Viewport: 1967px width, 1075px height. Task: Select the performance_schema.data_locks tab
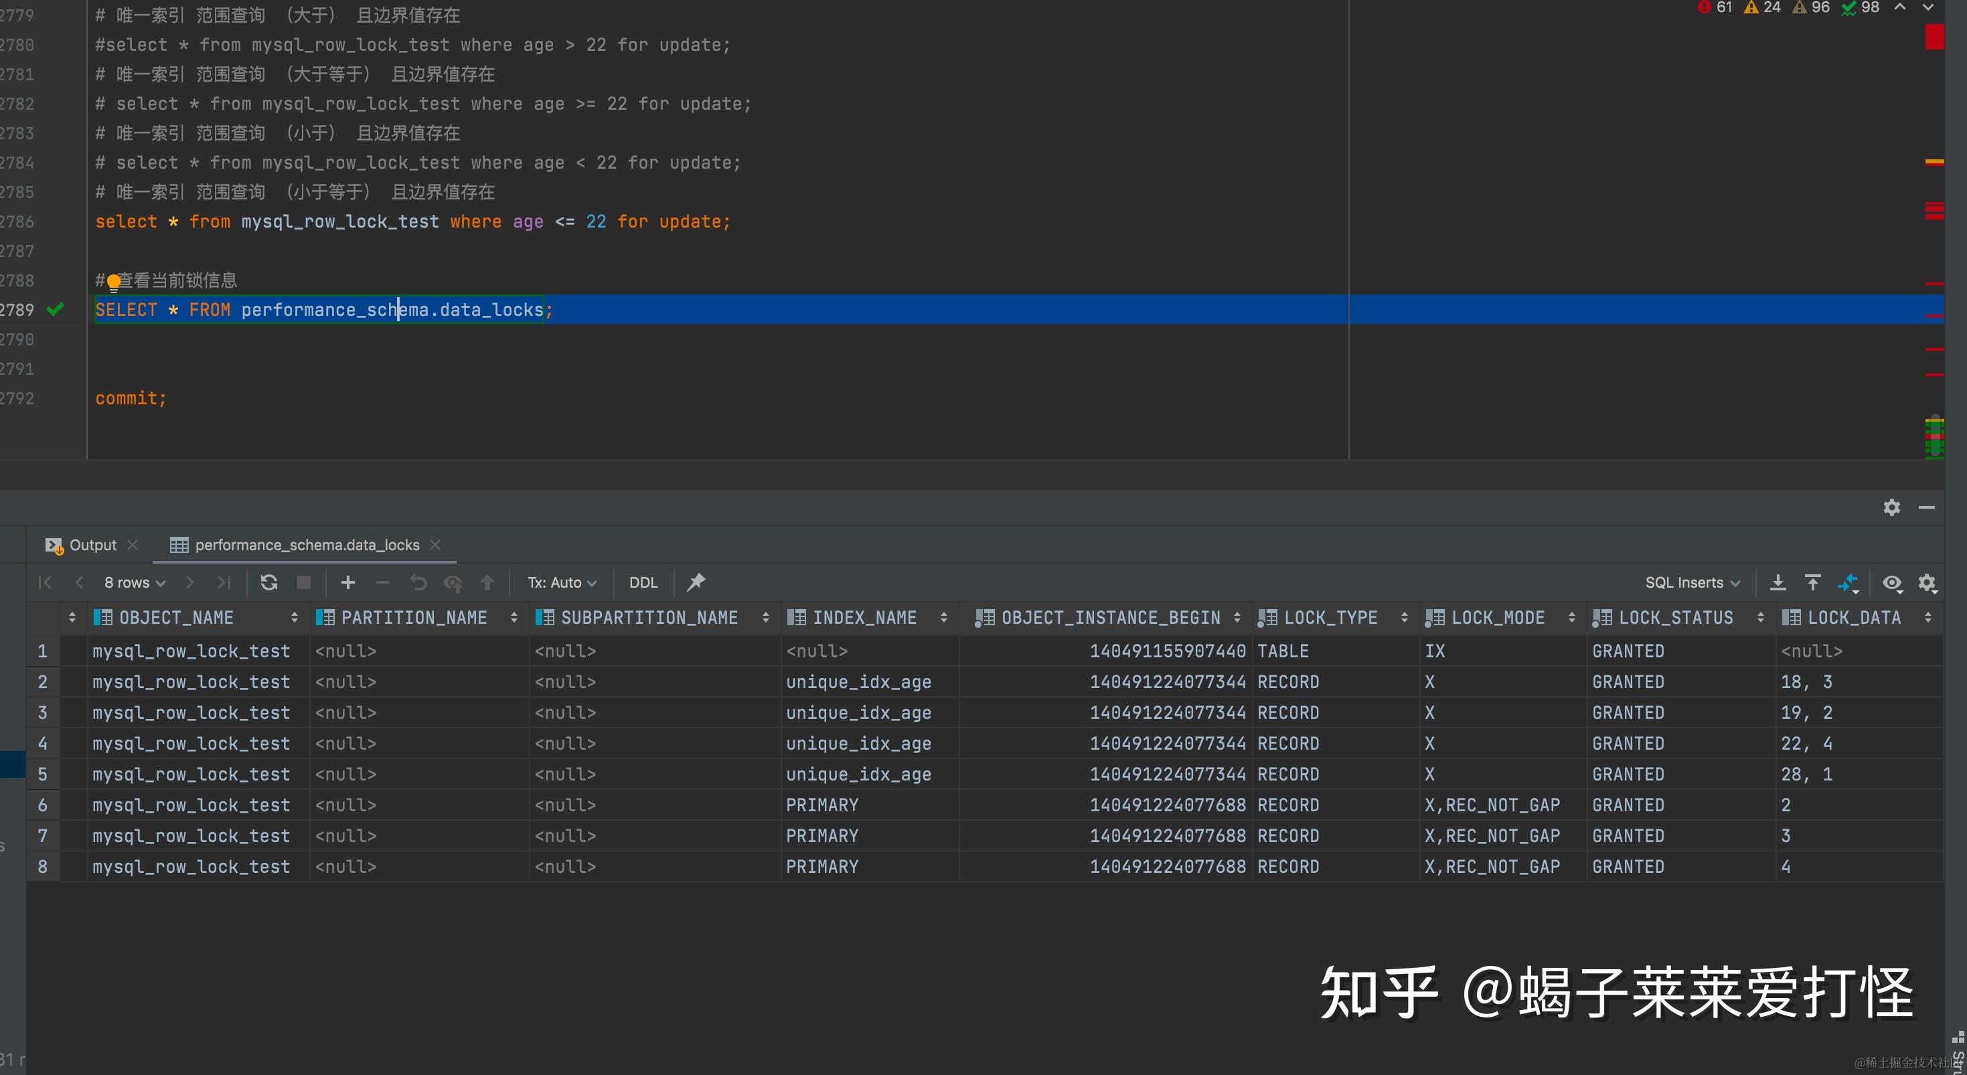tap(305, 544)
